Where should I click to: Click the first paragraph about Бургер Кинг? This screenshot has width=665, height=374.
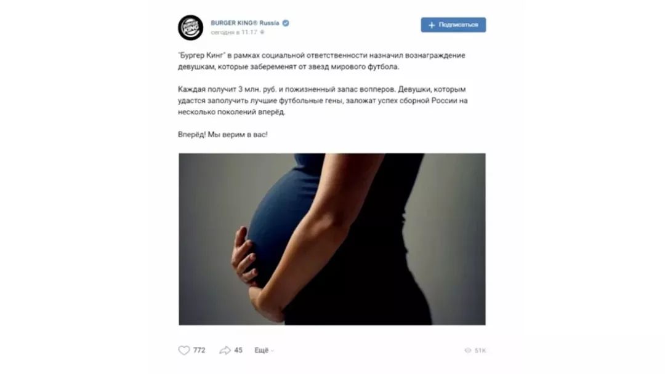(321, 61)
